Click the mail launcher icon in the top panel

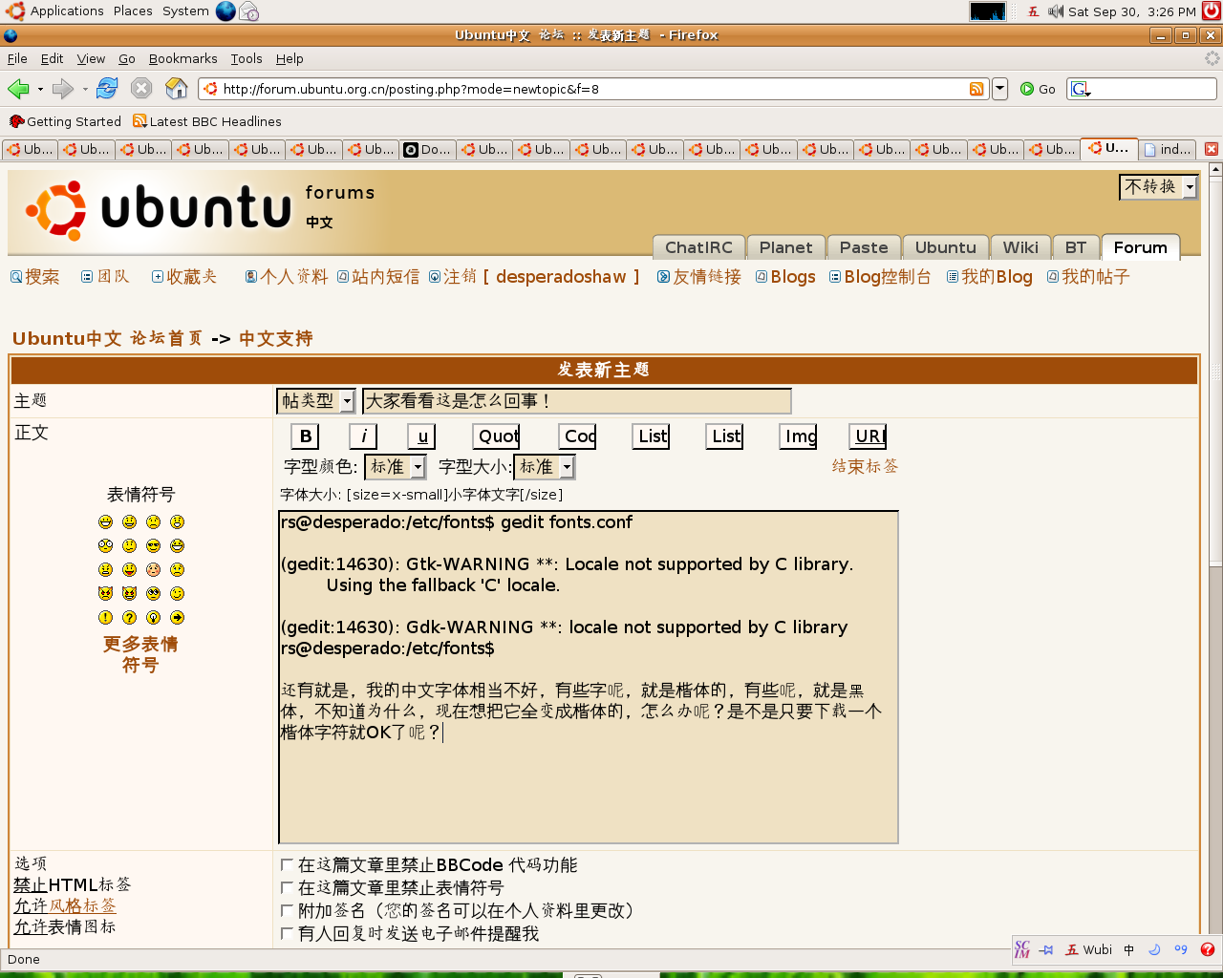point(248,11)
